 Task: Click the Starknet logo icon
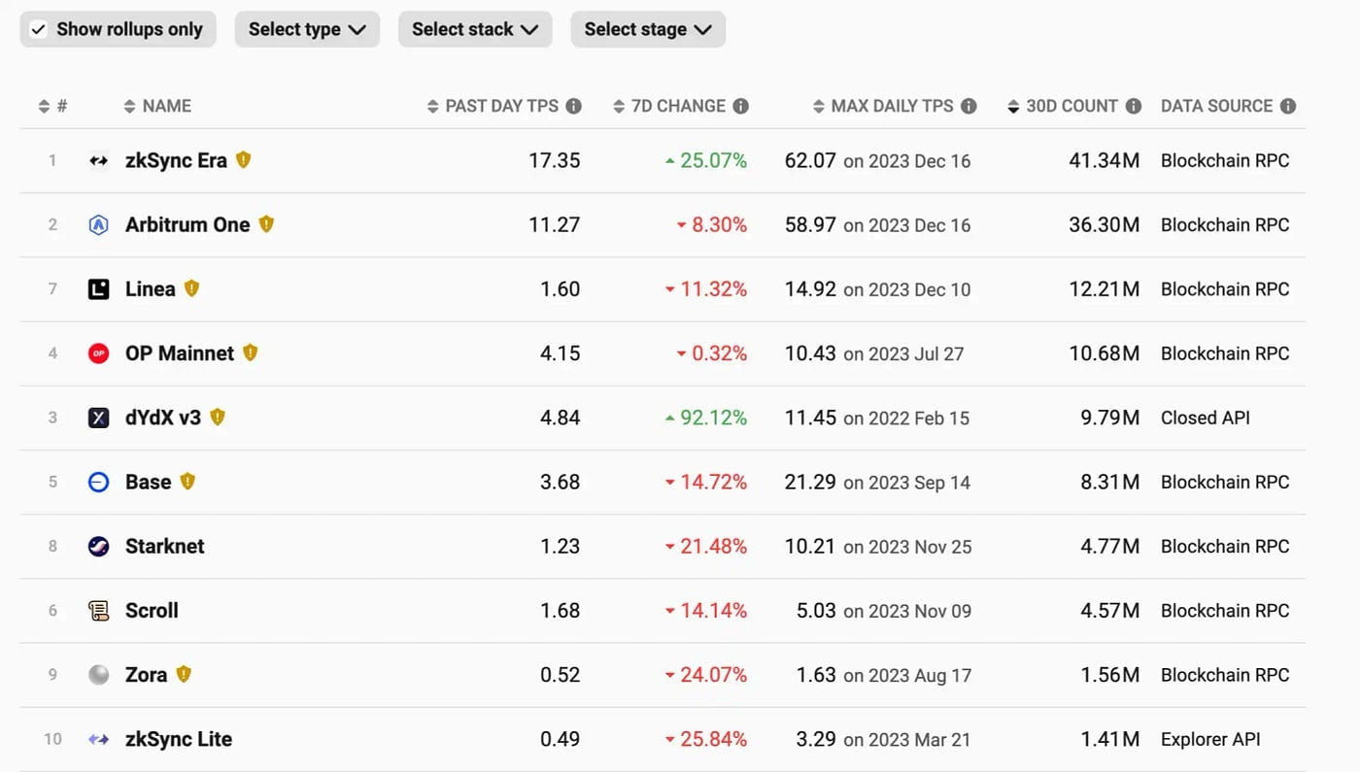(98, 547)
